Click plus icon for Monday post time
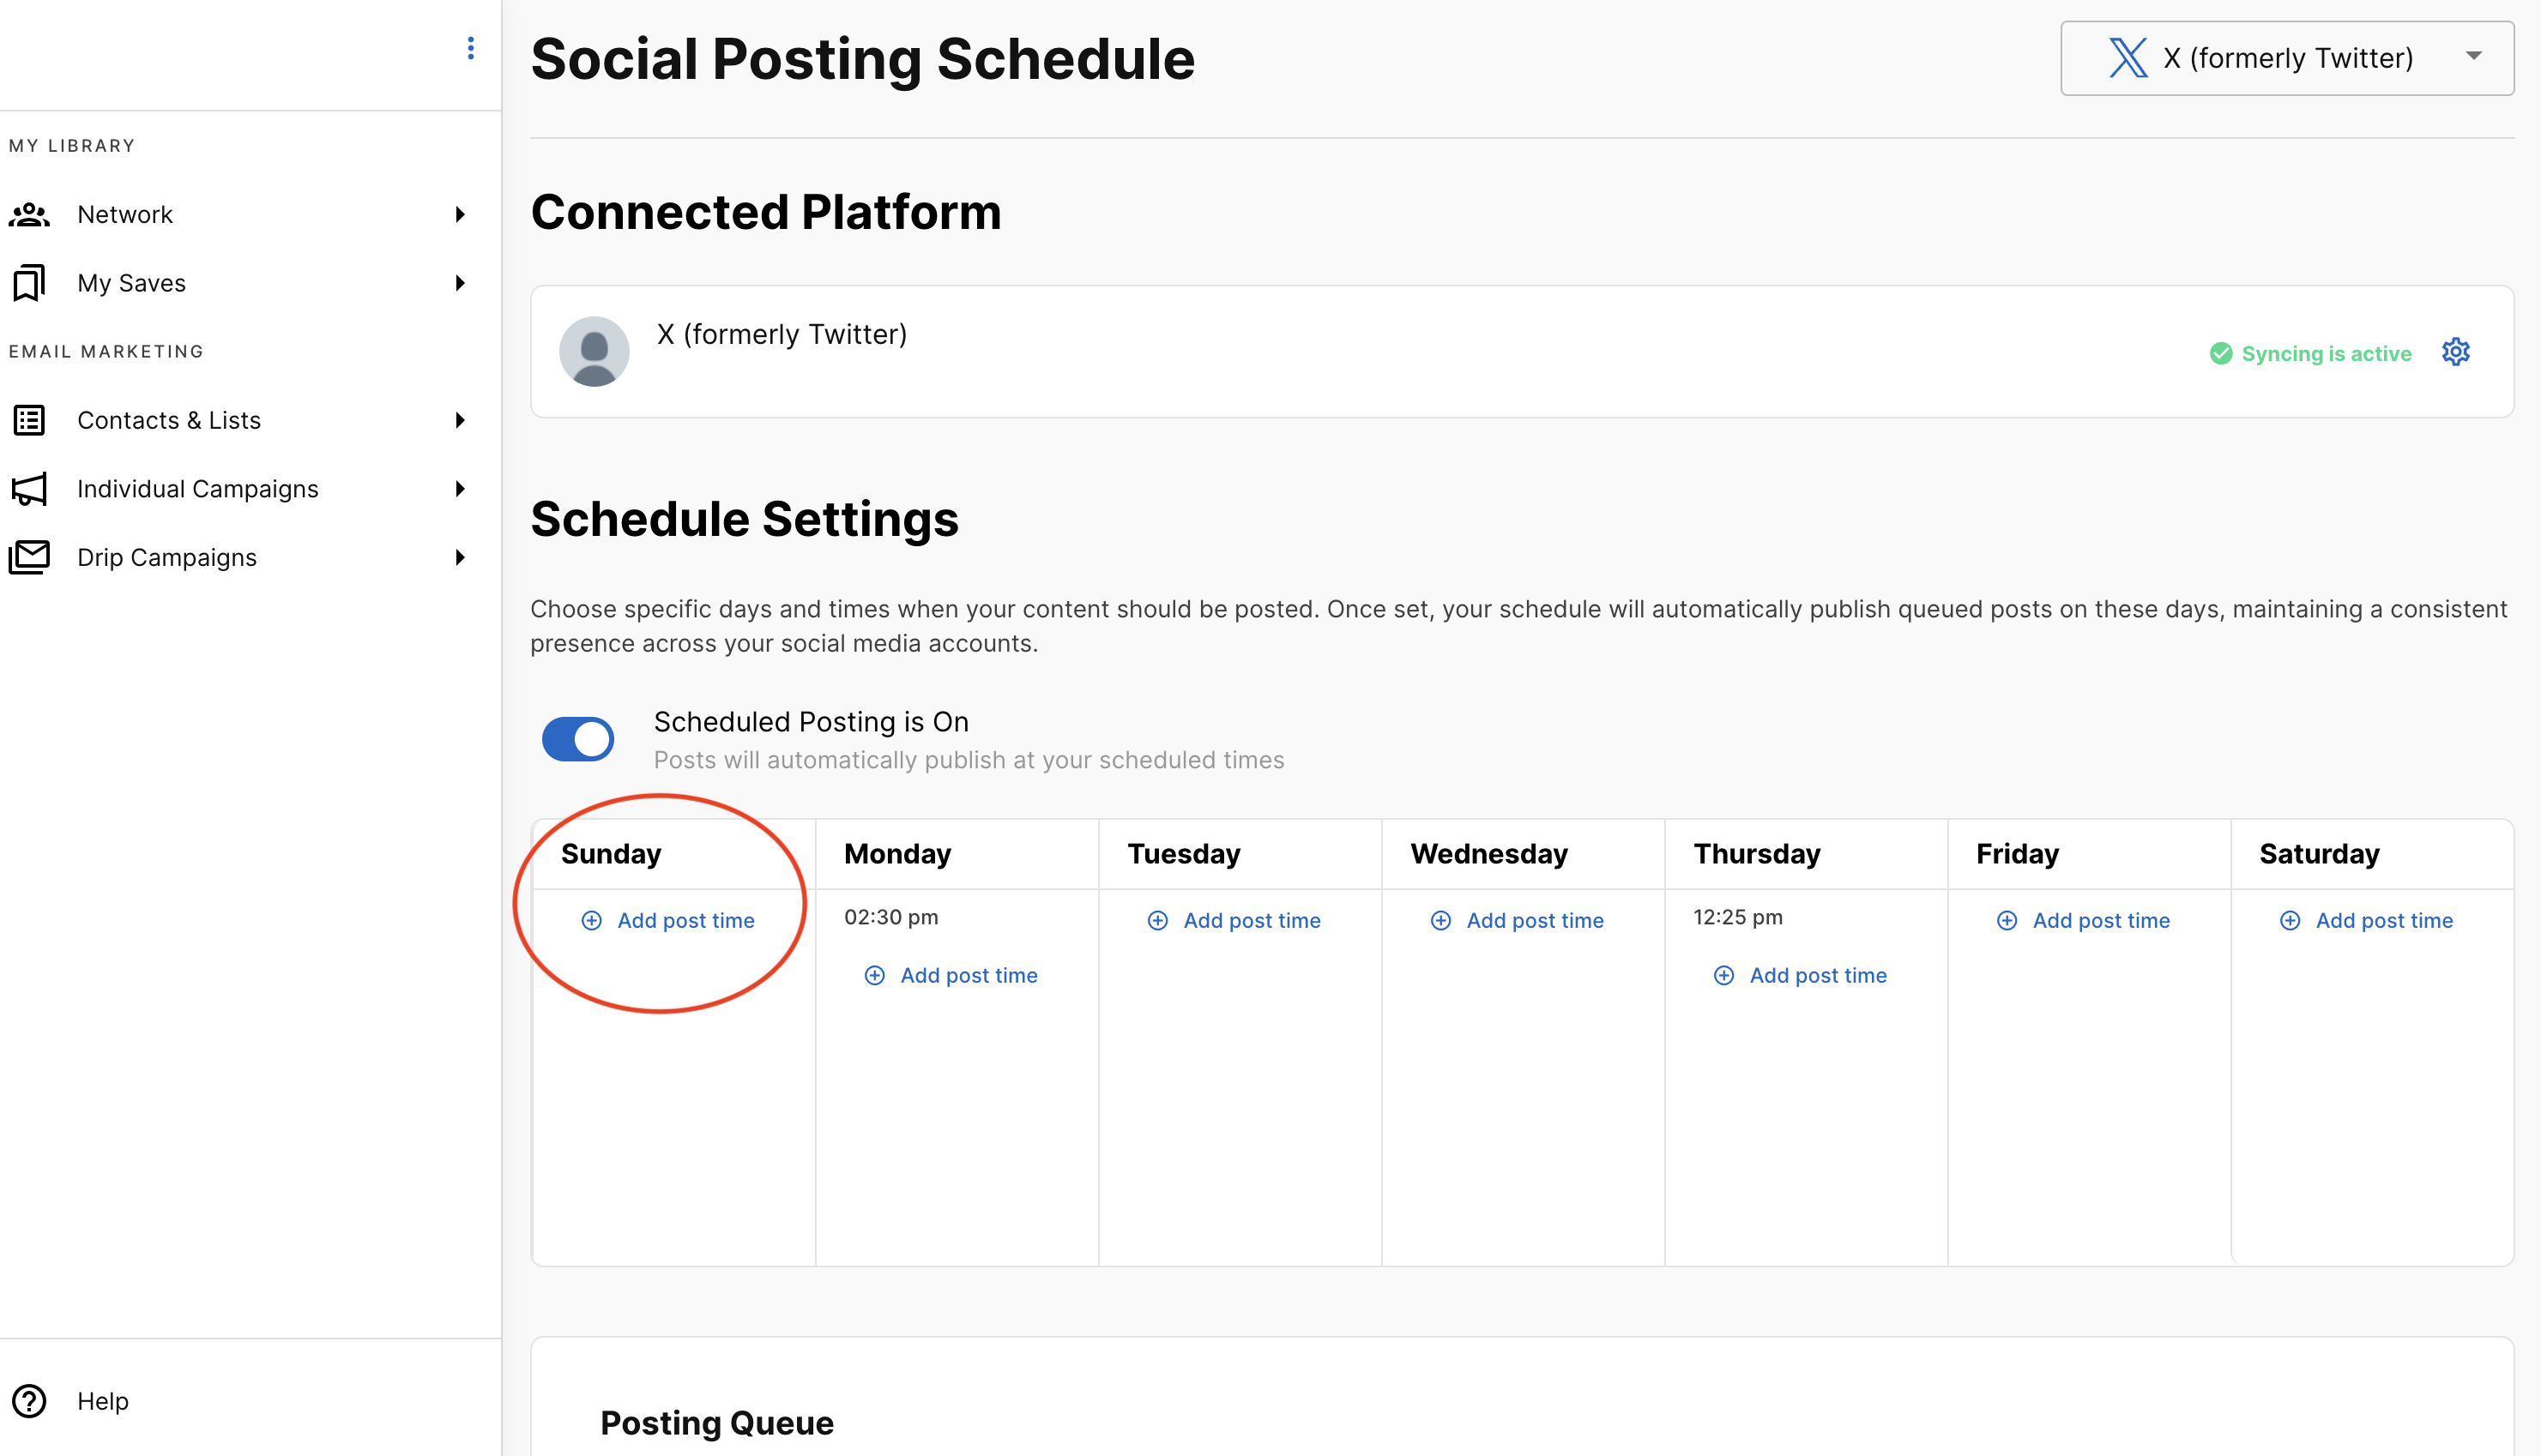Image resolution: width=2541 pixels, height=1456 pixels. [874, 975]
